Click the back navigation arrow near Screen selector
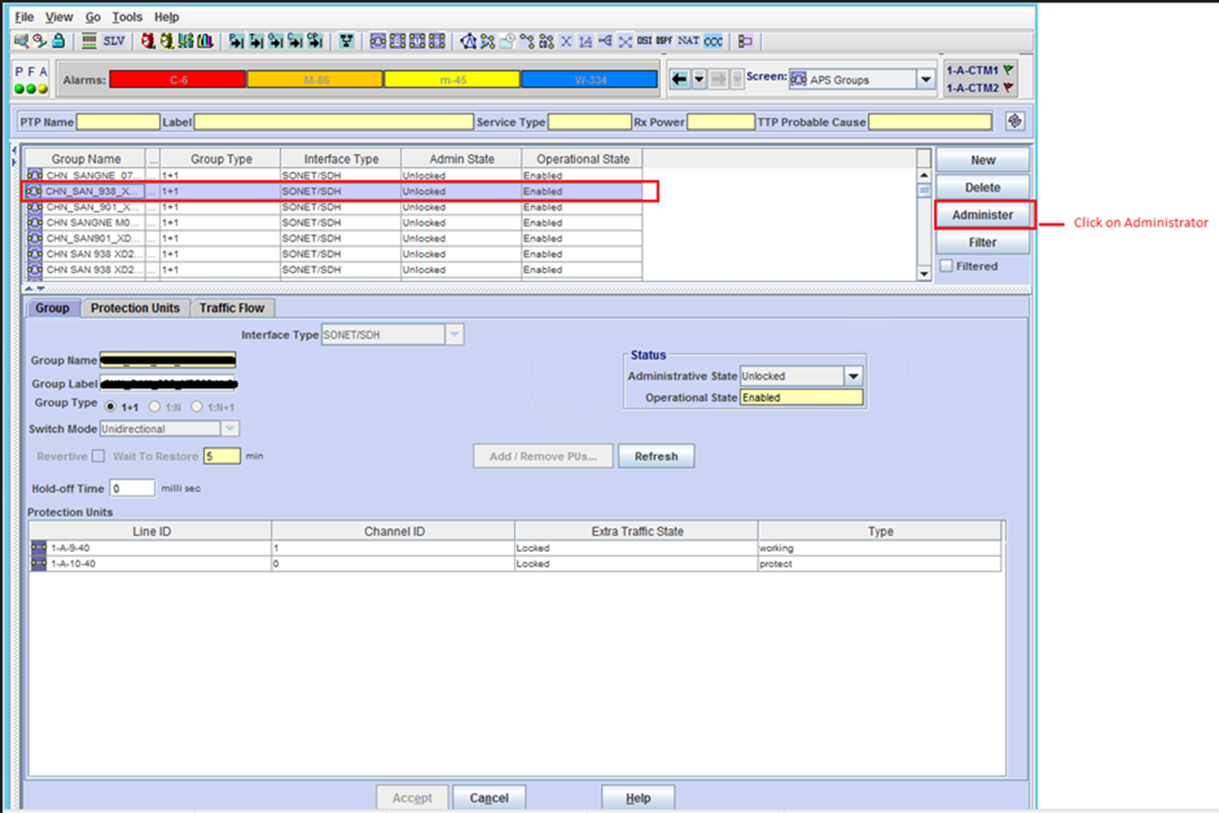The image size is (1219, 813). (x=678, y=78)
